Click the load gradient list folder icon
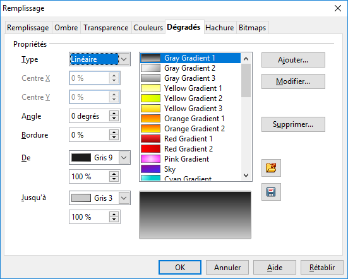This screenshot has width=348, height=279. pyautogui.click(x=271, y=168)
